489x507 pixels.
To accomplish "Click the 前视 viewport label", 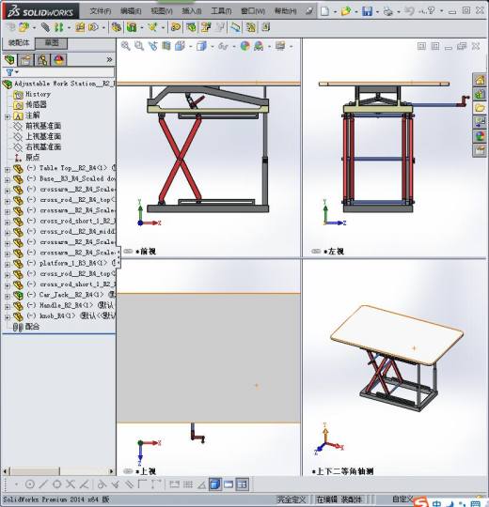I will [x=149, y=252].
